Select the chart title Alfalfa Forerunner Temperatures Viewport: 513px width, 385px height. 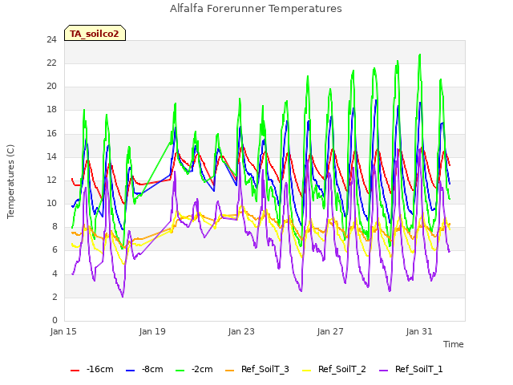pos(256,9)
